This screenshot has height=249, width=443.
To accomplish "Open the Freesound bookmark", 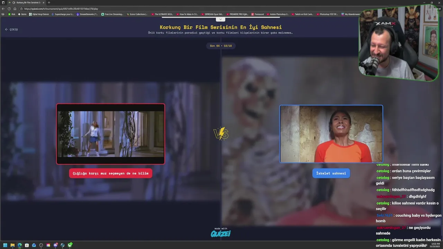I will tap(257, 14).
